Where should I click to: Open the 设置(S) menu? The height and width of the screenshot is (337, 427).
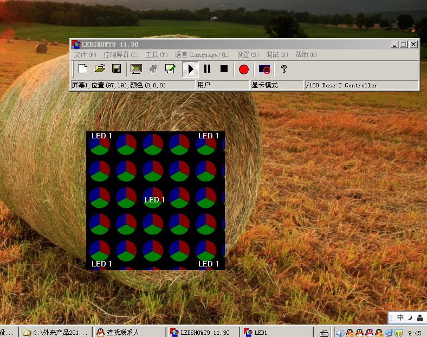pyautogui.click(x=248, y=55)
